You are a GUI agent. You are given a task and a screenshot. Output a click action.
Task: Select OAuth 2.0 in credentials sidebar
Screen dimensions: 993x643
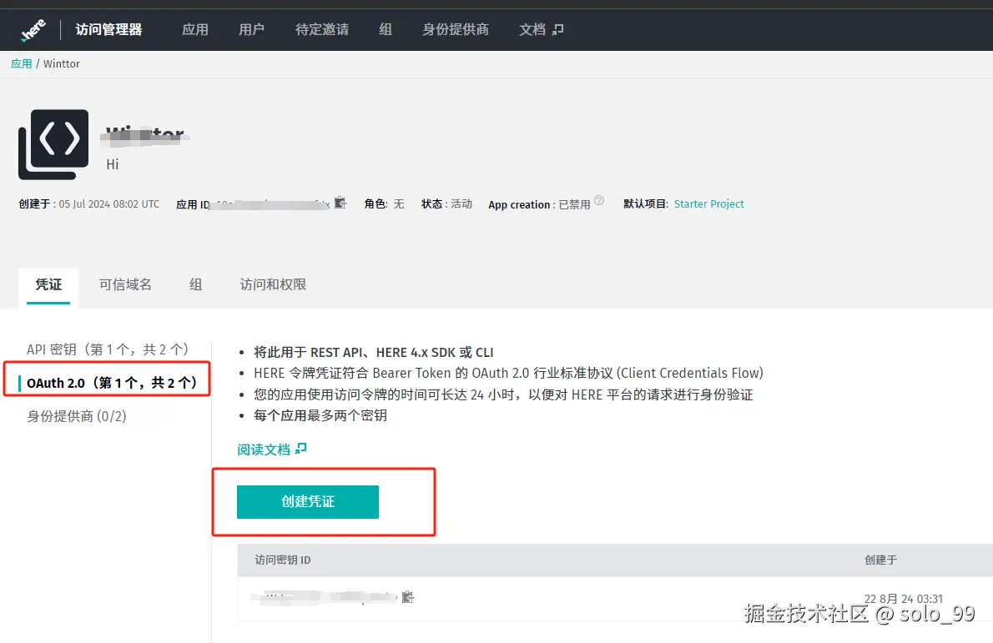point(112,383)
